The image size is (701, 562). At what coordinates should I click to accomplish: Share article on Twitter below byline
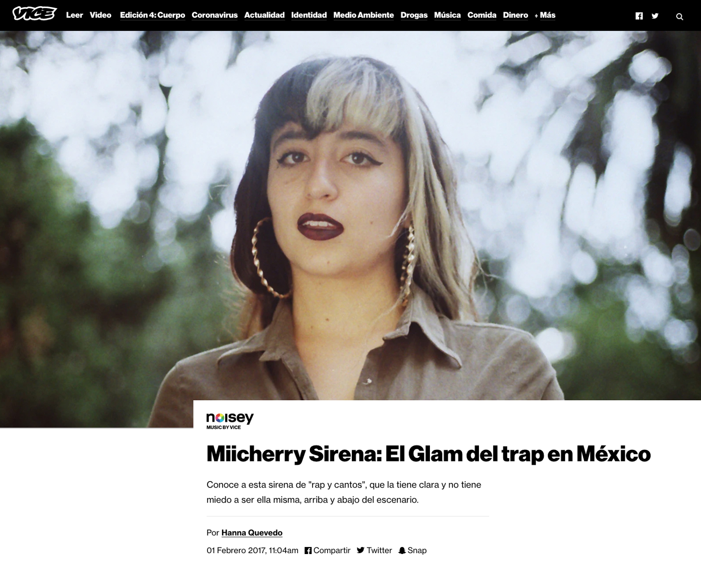pyautogui.click(x=374, y=550)
